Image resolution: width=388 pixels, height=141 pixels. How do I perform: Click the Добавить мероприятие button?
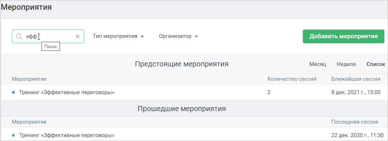pyautogui.click(x=344, y=36)
